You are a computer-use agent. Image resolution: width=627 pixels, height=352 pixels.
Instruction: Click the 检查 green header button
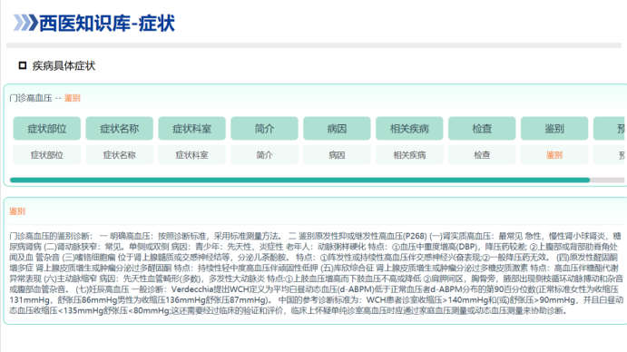tap(482, 129)
